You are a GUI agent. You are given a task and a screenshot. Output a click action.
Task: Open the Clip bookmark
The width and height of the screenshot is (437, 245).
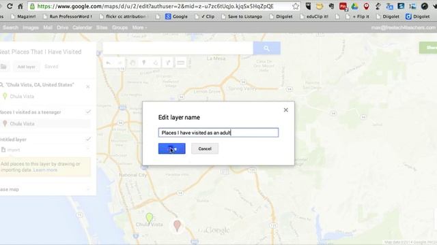click(x=205, y=16)
